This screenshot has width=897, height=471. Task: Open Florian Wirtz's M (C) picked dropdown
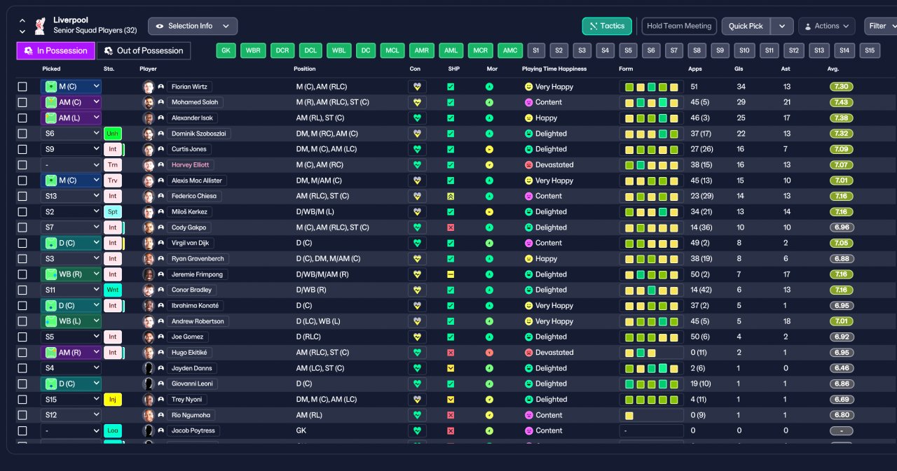pyautogui.click(x=71, y=87)
